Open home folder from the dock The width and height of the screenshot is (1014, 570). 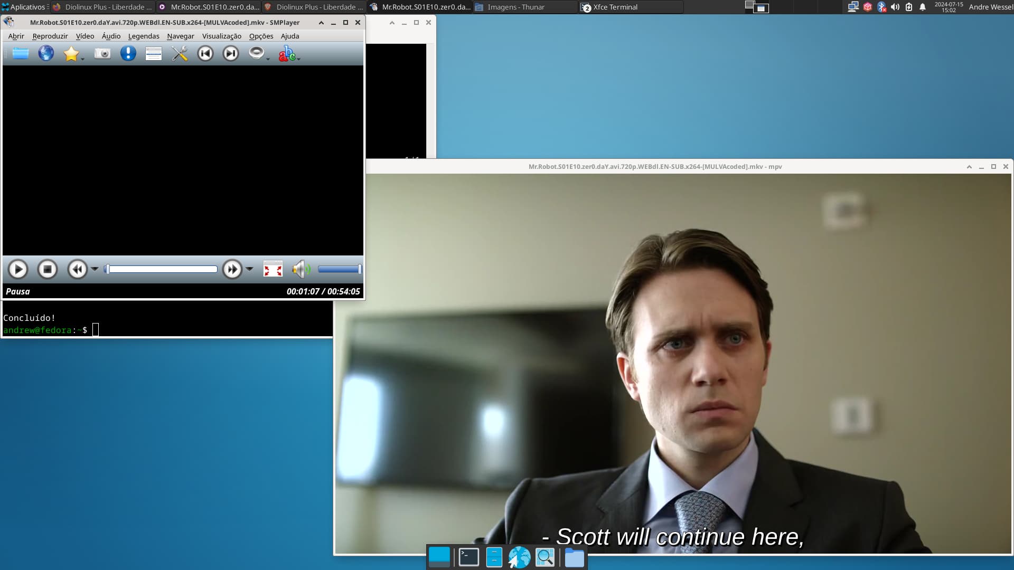[x=575, y=557]
